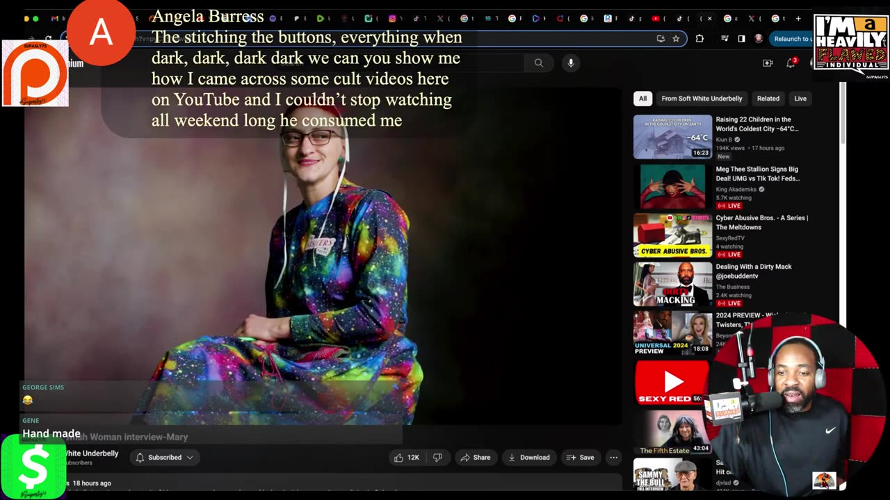
Task: Select the Related filter chip
Action: click(x=768, y=99)
